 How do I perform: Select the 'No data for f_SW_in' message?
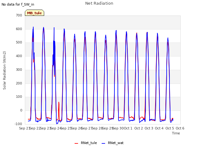tap(18, 4)
